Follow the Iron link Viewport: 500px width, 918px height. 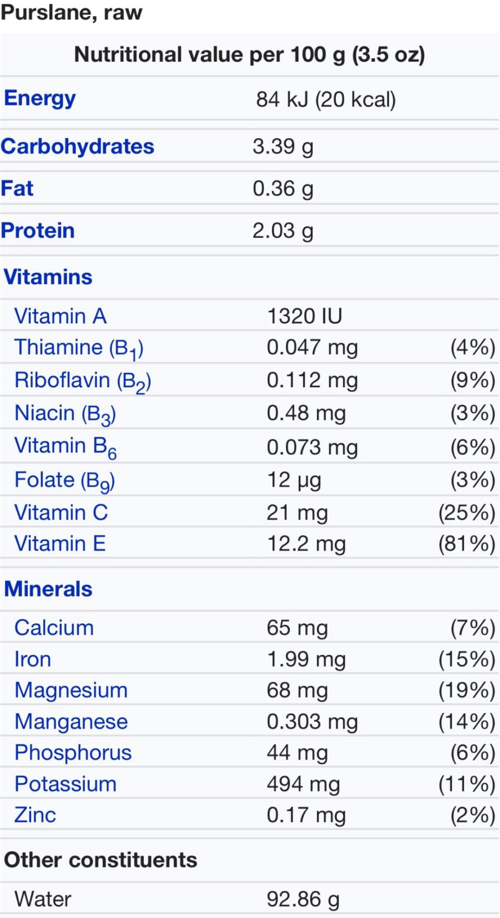[32, 659]
